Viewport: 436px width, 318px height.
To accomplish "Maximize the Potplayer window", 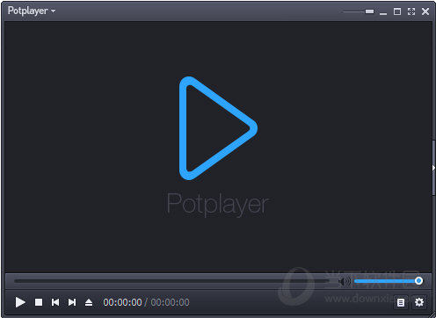I will tap(397, 11).
